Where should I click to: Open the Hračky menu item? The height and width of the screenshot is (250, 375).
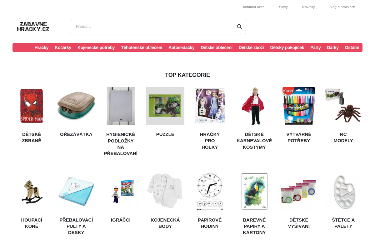[42, 47]
